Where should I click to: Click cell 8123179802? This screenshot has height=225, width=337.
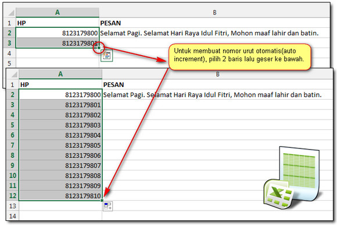click(x=60, y=115)
